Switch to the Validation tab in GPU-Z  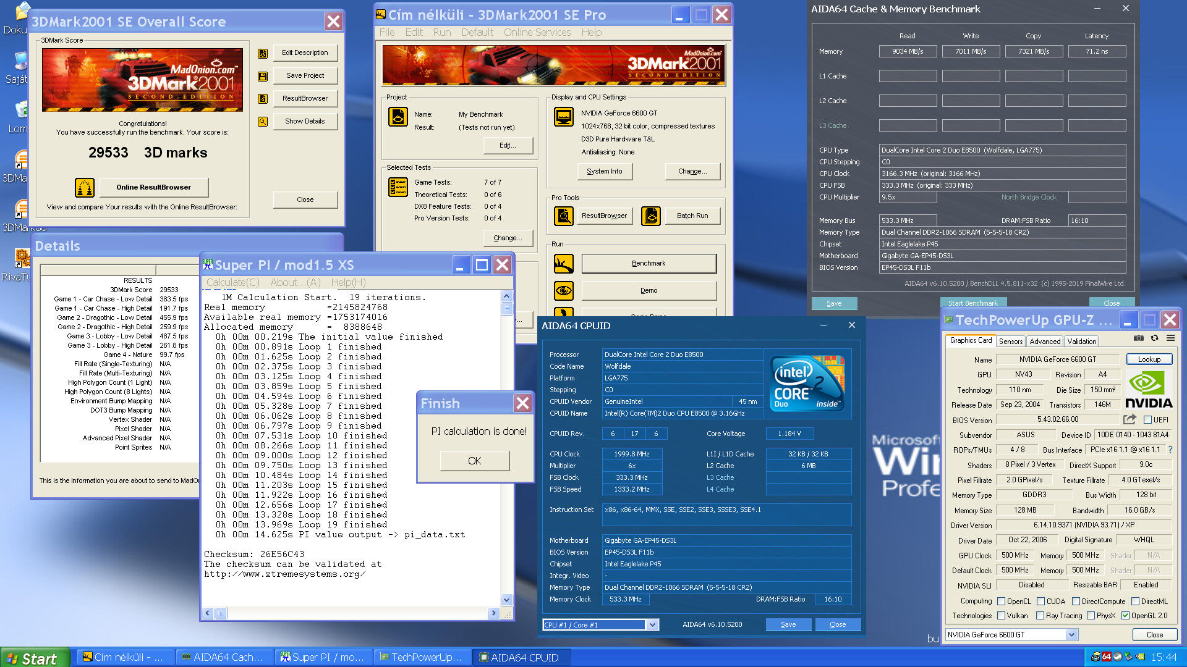[x=1081, y=342]
